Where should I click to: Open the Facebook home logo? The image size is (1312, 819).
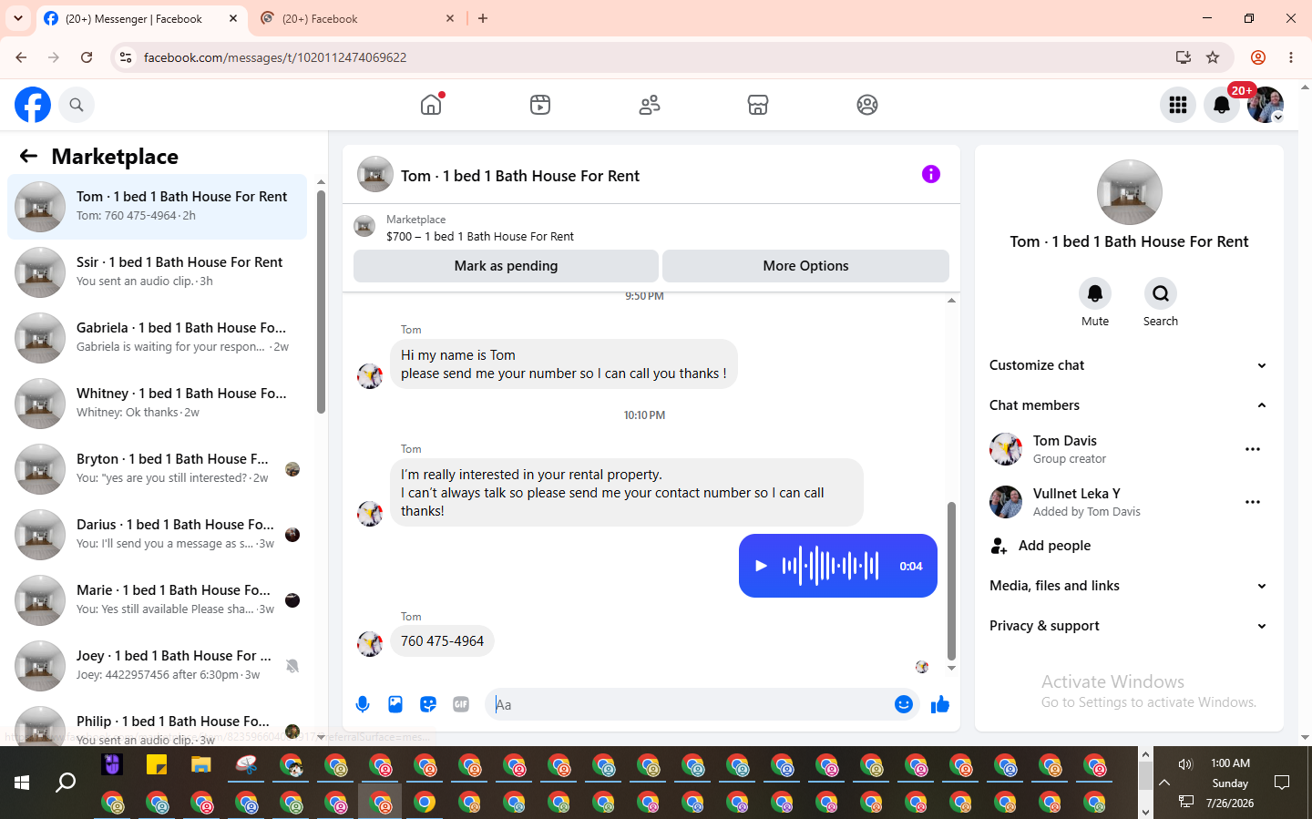click(33, 105)
